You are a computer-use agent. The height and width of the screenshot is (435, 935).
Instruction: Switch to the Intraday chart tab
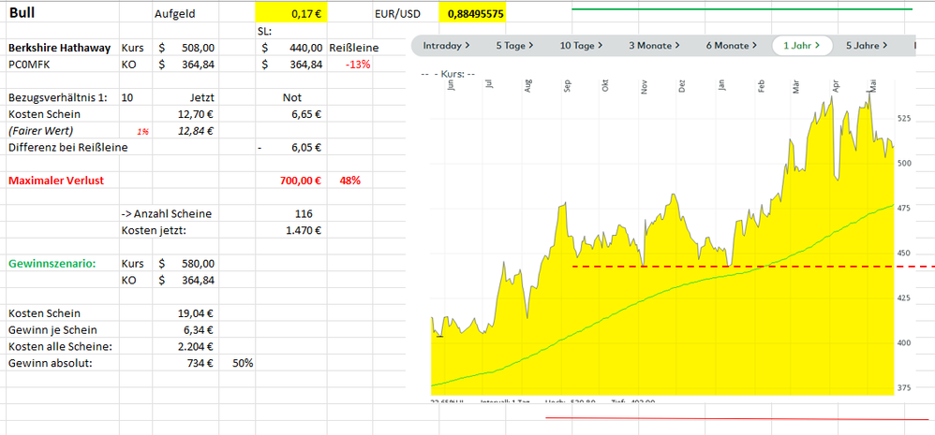click(x=446, y=45)
